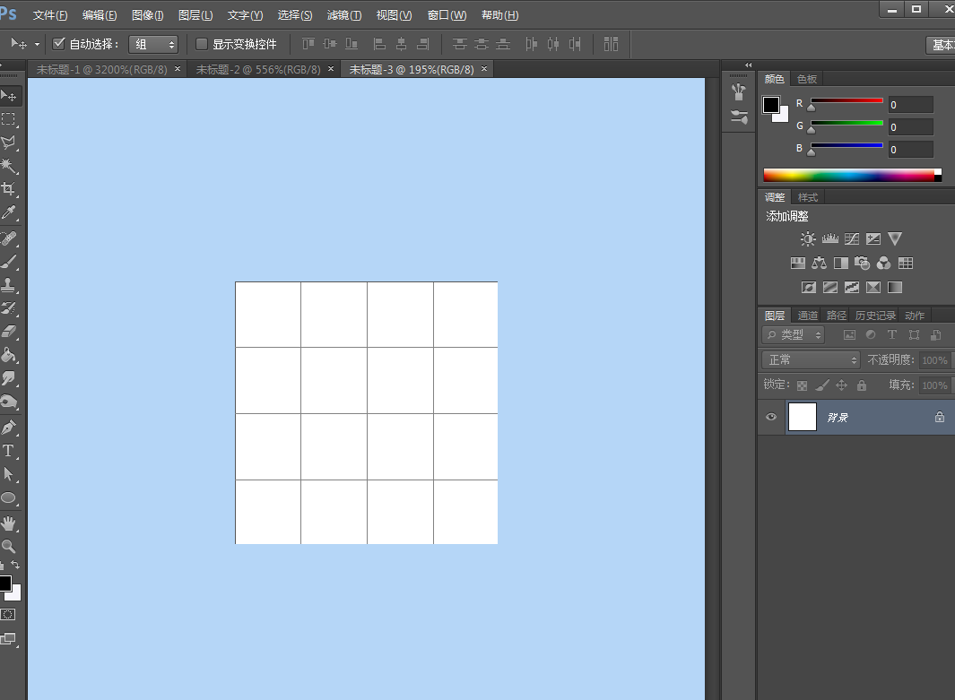Toggle Quick Mask mode
This screenshot has width=955, height=700.
8,614
